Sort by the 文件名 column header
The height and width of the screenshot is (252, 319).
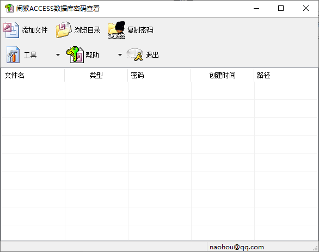pyautogui.click(x=33, y=75)
